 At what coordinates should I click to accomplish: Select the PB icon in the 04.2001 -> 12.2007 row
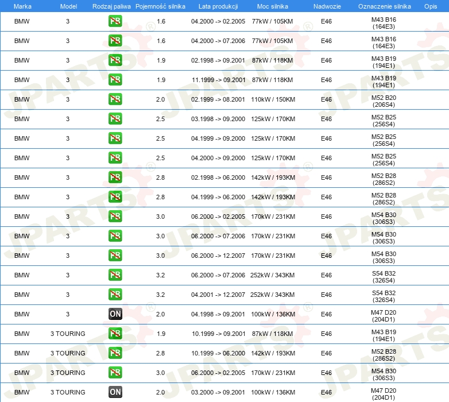click(115, 295)
